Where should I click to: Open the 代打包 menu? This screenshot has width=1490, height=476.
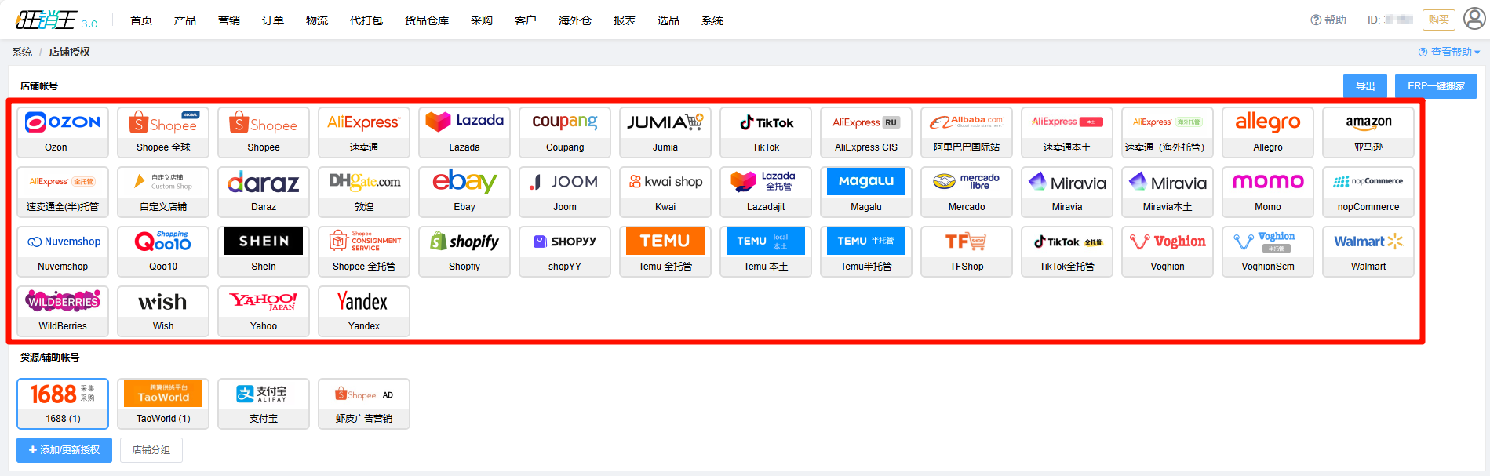pos(366,20)
